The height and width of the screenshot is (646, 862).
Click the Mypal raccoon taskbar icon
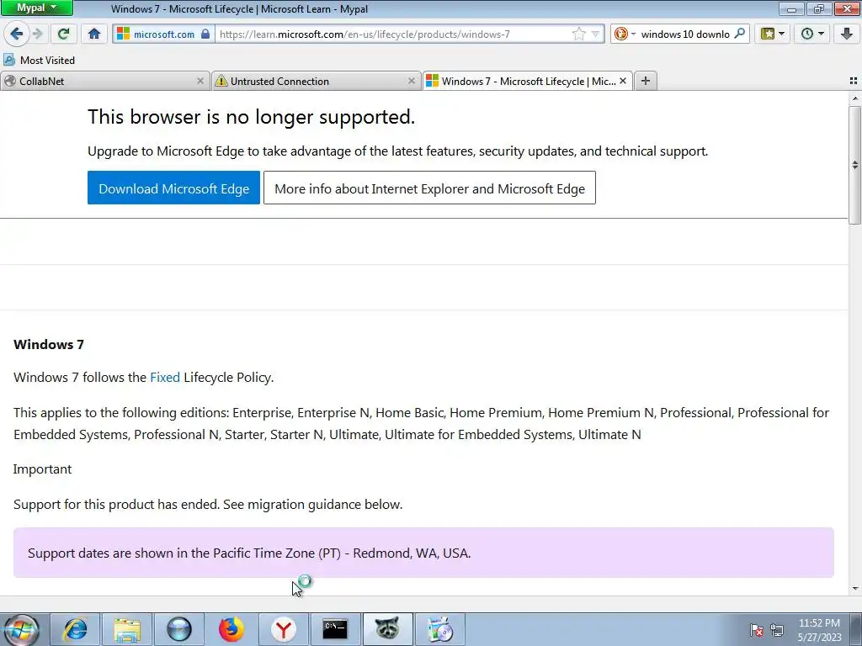coord(387,629)
